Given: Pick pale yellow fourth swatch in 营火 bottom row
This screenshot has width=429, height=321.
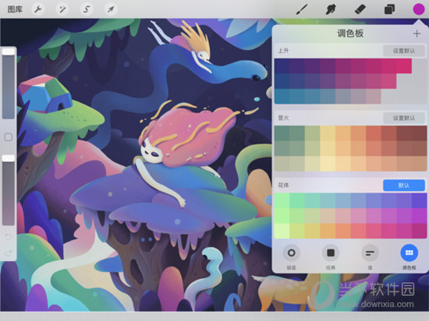Looking at the screenshot, I should (x=328, y=164).
